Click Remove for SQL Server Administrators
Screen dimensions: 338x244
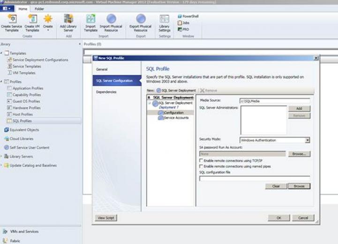(x=299, y=115)
